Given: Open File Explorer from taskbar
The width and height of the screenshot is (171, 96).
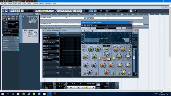Looking at the screenshot, I should pos(44,94).
